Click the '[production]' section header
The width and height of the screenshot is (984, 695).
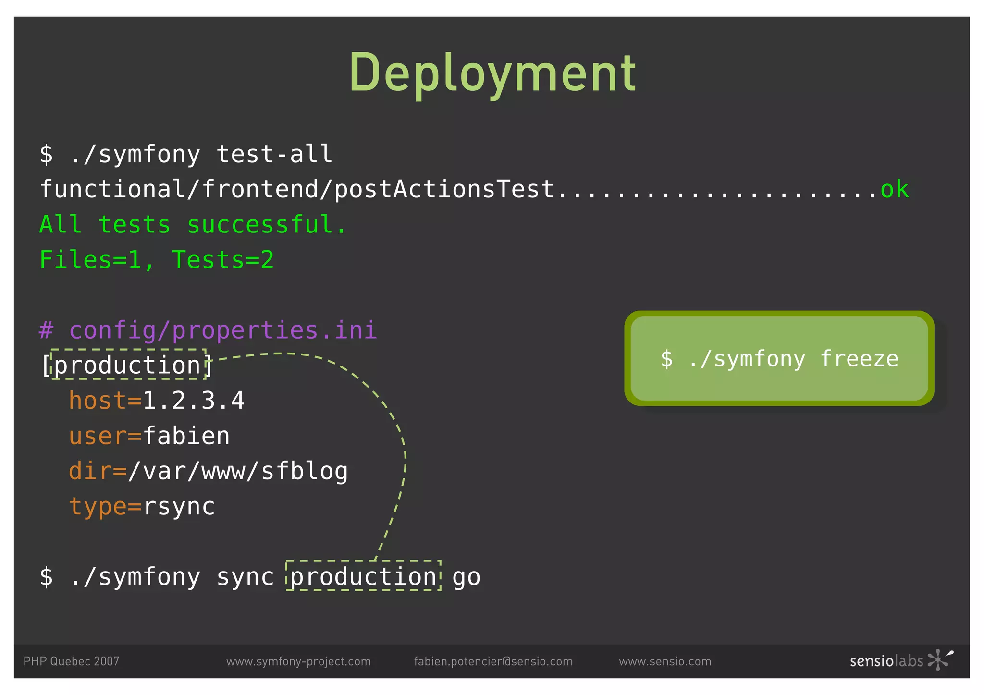coord(127,365)
